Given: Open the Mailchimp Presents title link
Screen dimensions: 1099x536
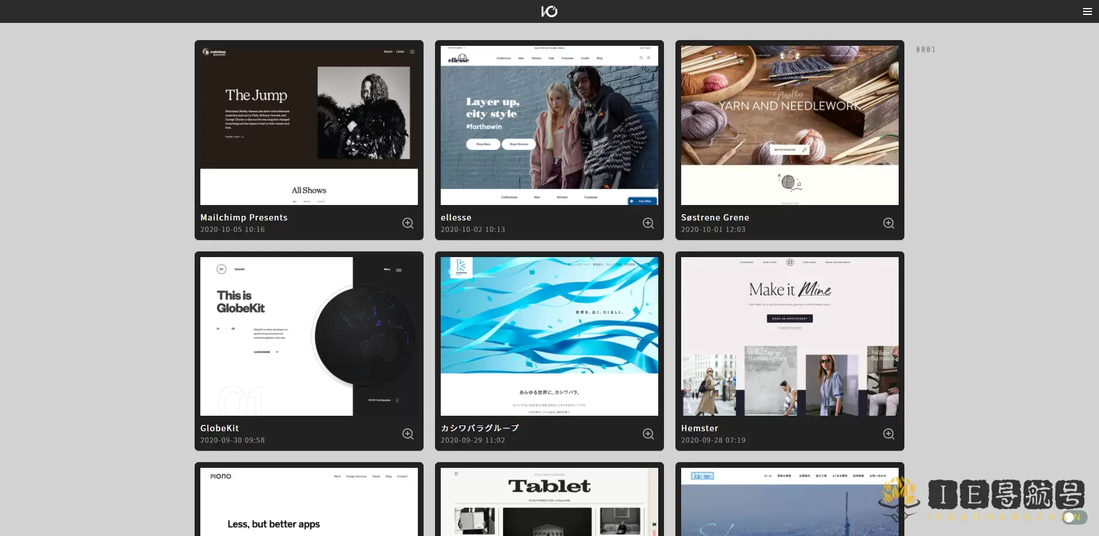Looking at the screenshot, I should (244, 218).
